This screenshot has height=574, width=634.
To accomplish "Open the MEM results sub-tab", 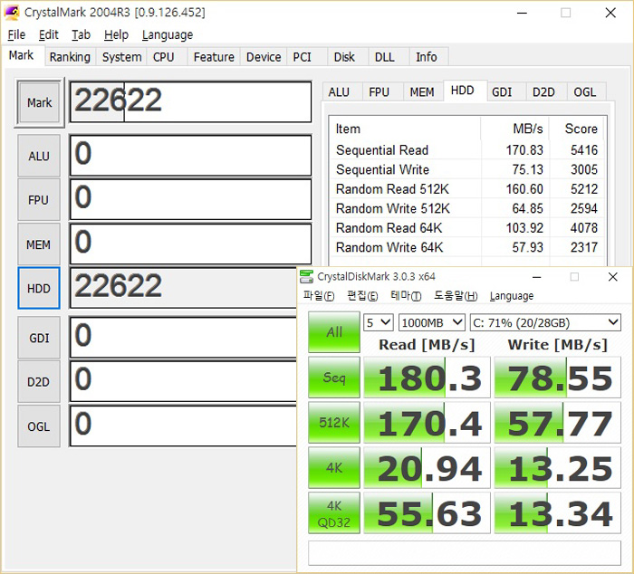I will pos(422,92).
